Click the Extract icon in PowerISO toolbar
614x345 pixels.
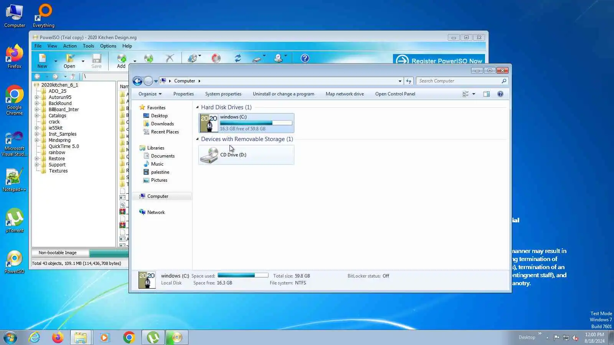(x=149, y=58)
